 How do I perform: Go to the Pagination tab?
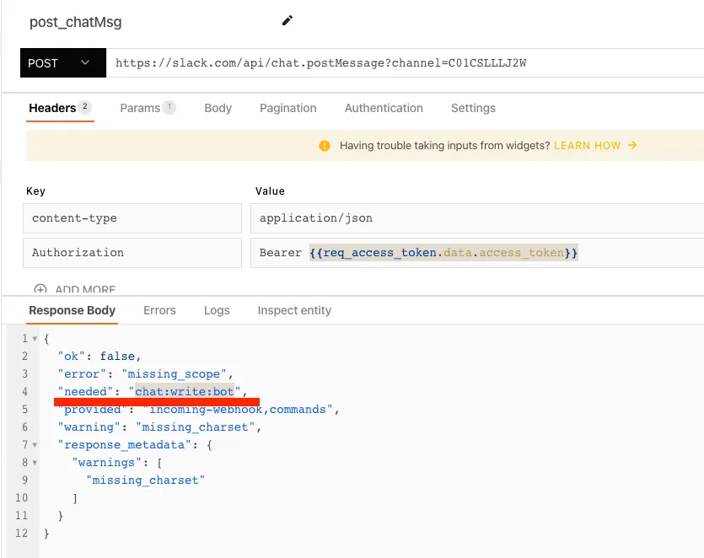(x=288, y=108)
